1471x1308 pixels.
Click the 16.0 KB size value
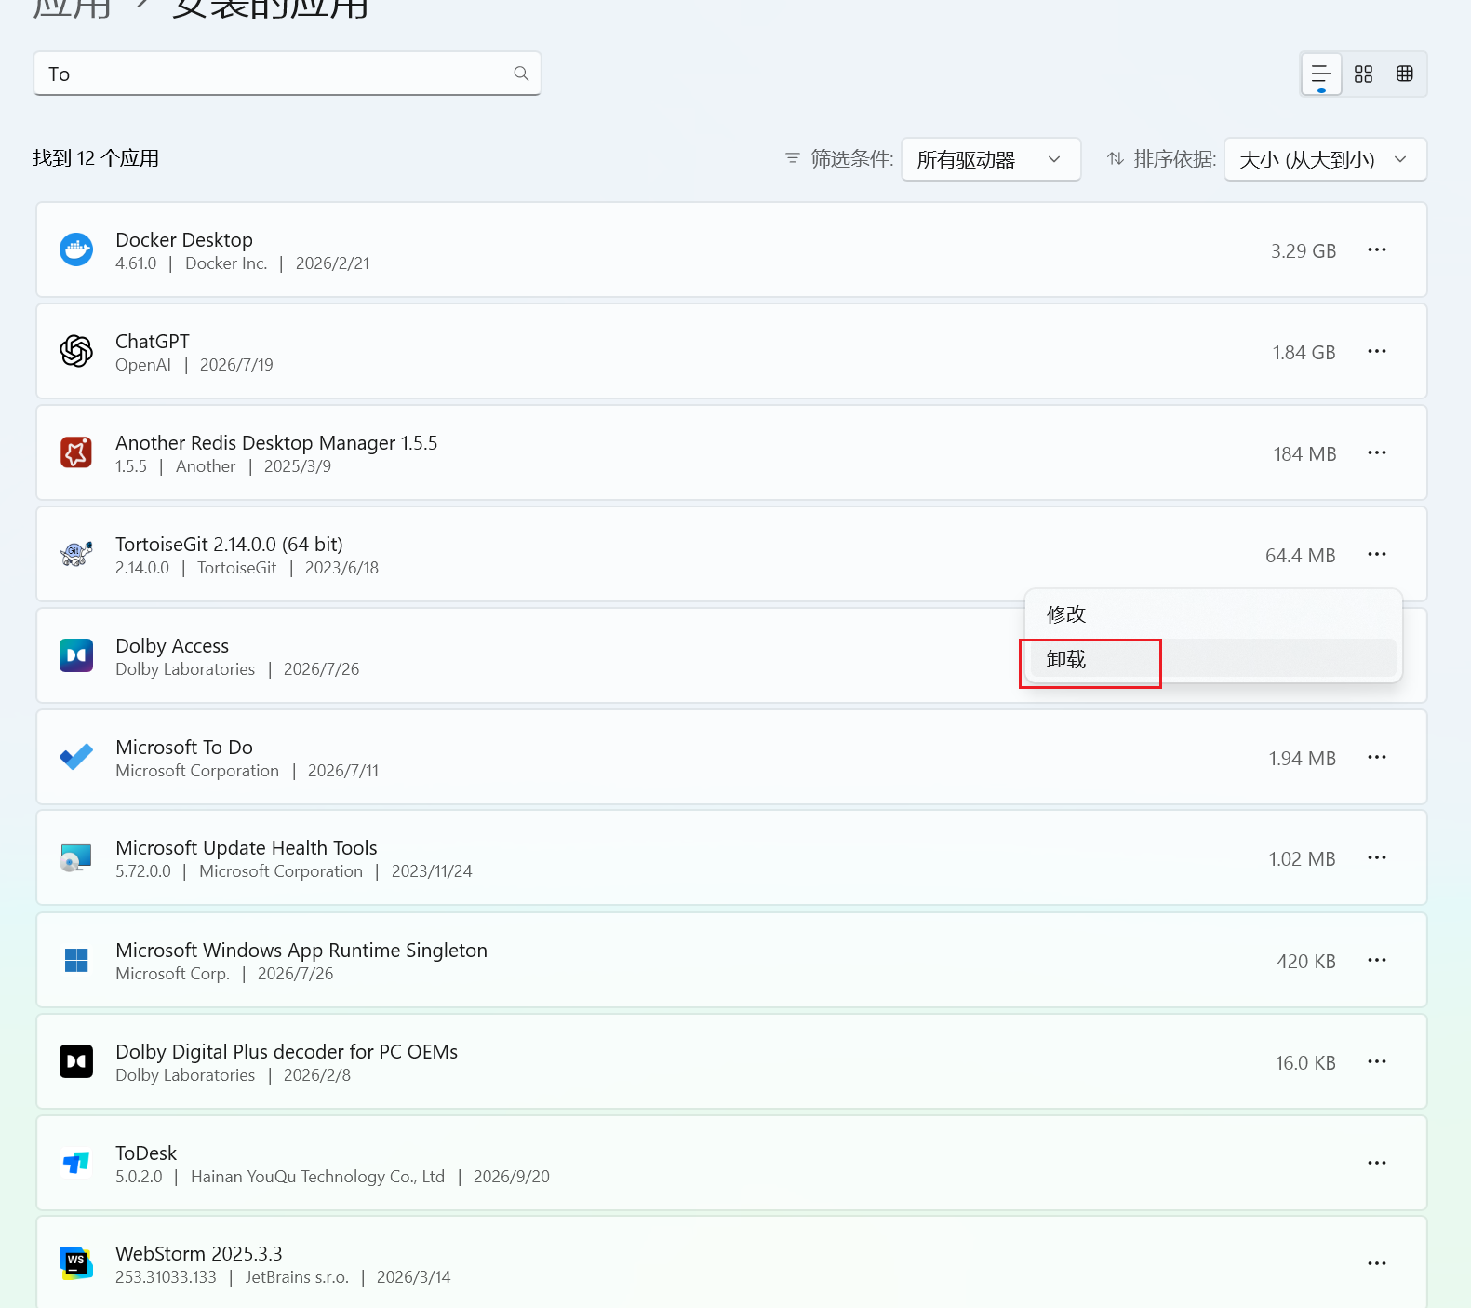tap(1305, 1062)
